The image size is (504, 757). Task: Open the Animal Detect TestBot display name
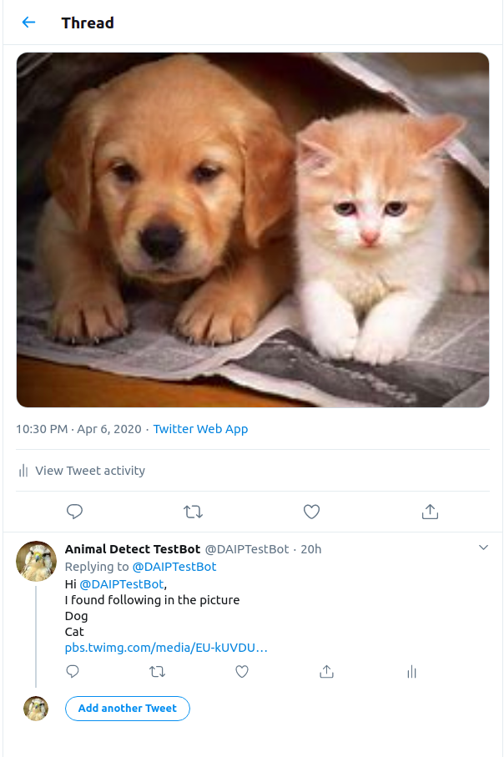click(132, 549)
